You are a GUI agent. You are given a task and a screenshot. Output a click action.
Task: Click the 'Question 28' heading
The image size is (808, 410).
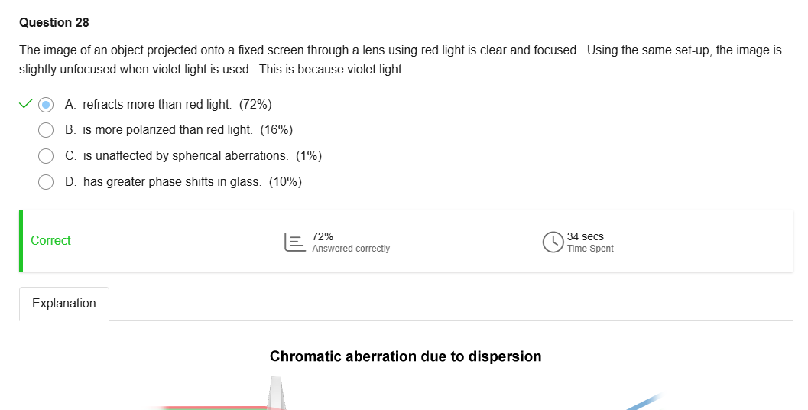[x=54, y=23]
